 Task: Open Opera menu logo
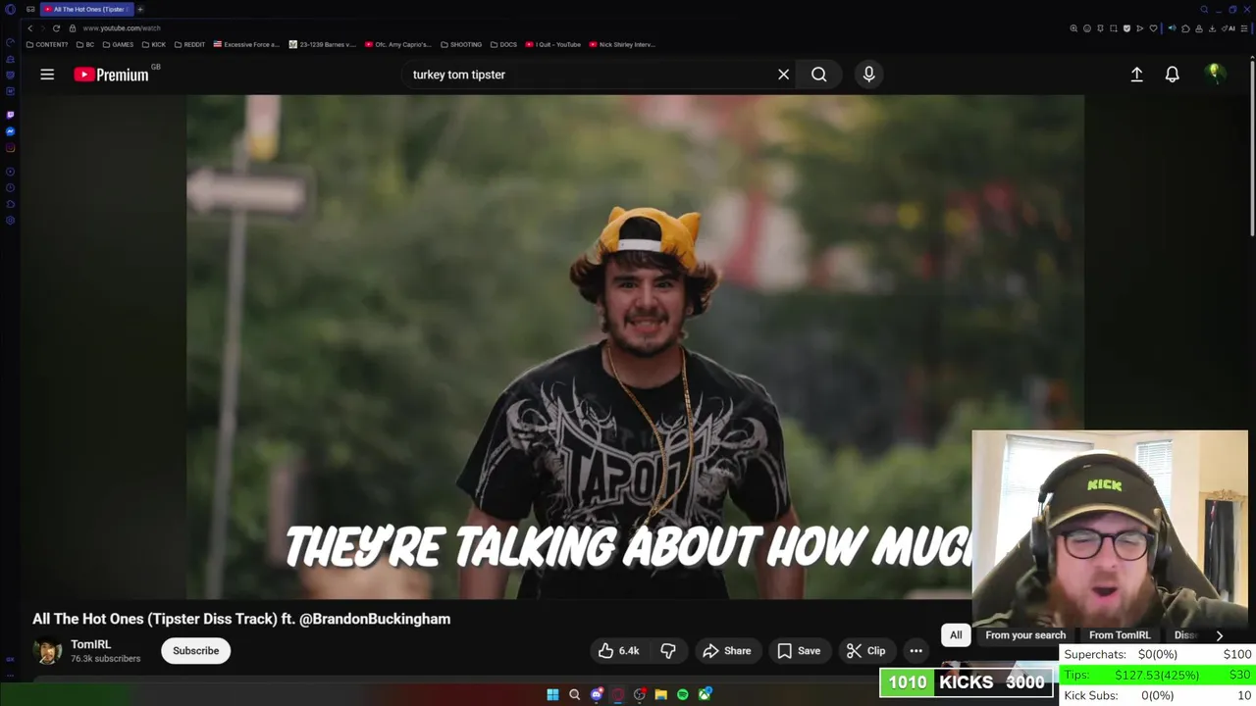click(10, 9)
